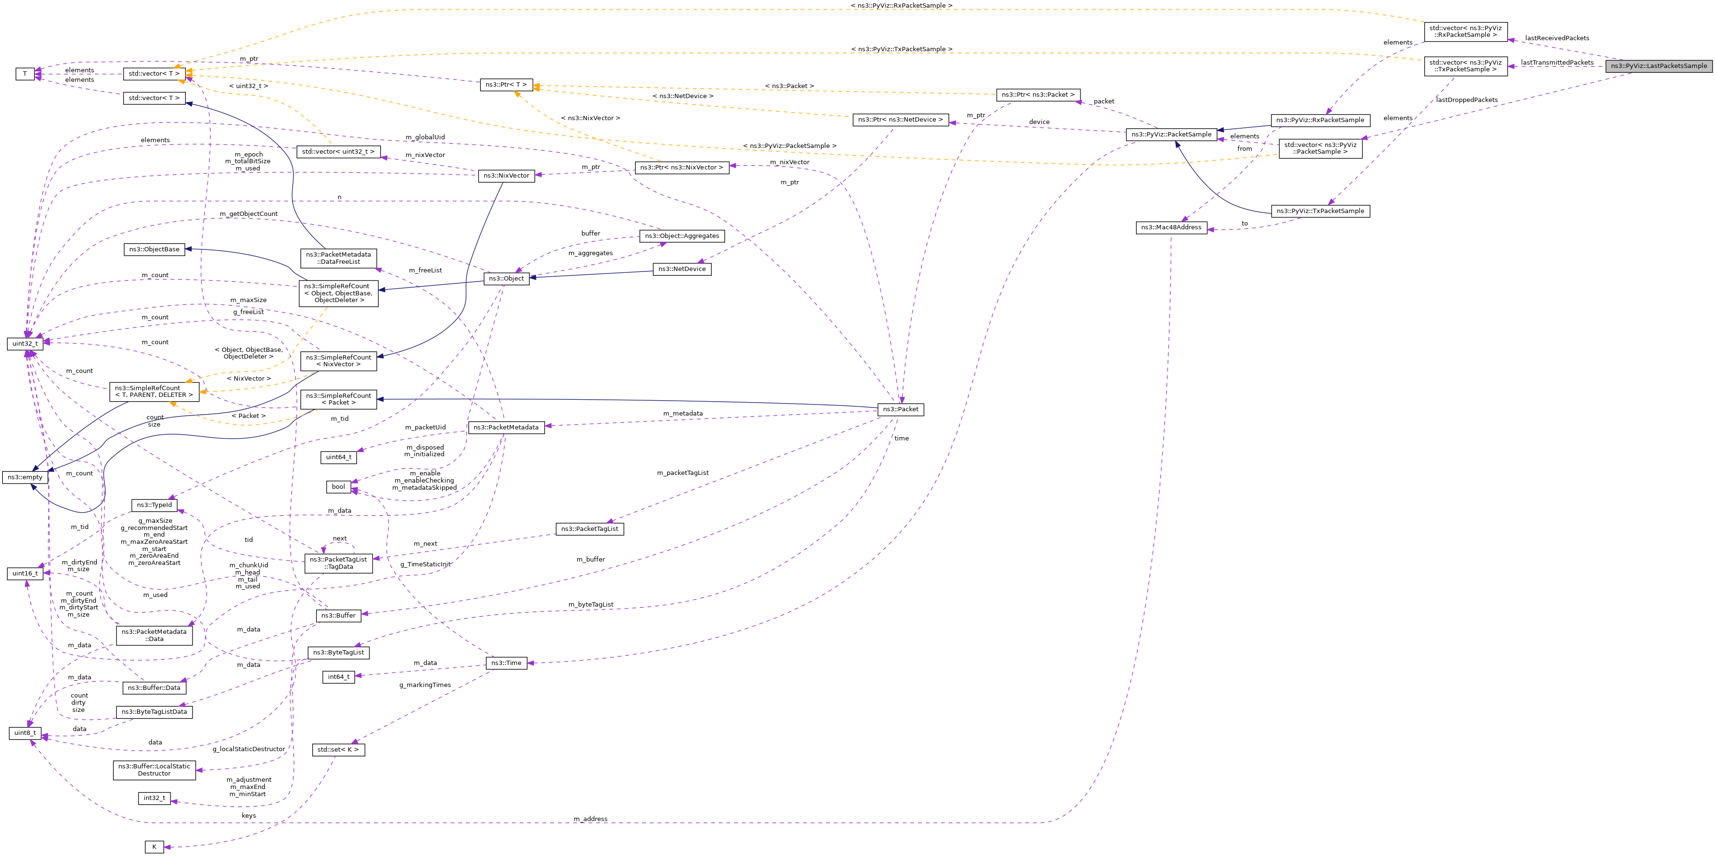Open the std::vector< ns3::PyViz::TxPacketSample > node
Viewport: 1715px width, 856px height.
1465,66
